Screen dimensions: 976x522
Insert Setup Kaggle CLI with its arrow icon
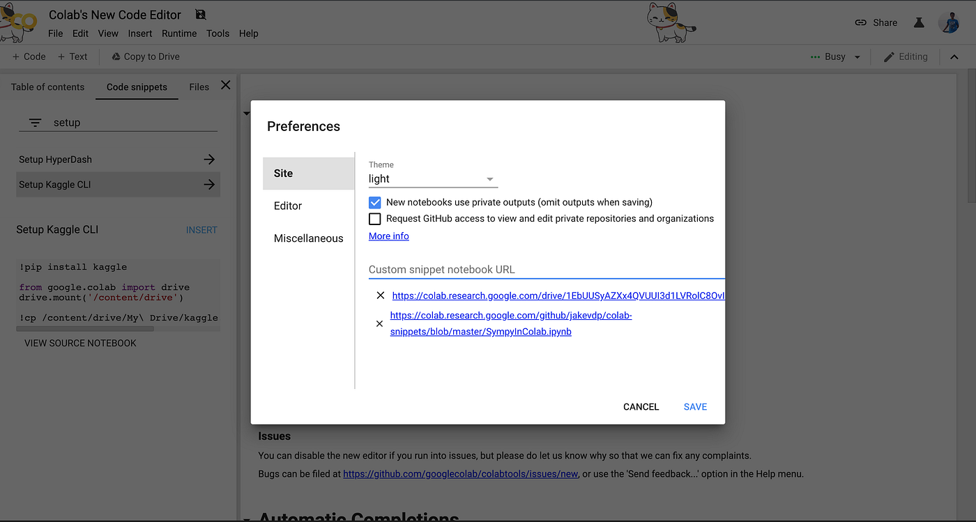point(208,184)
